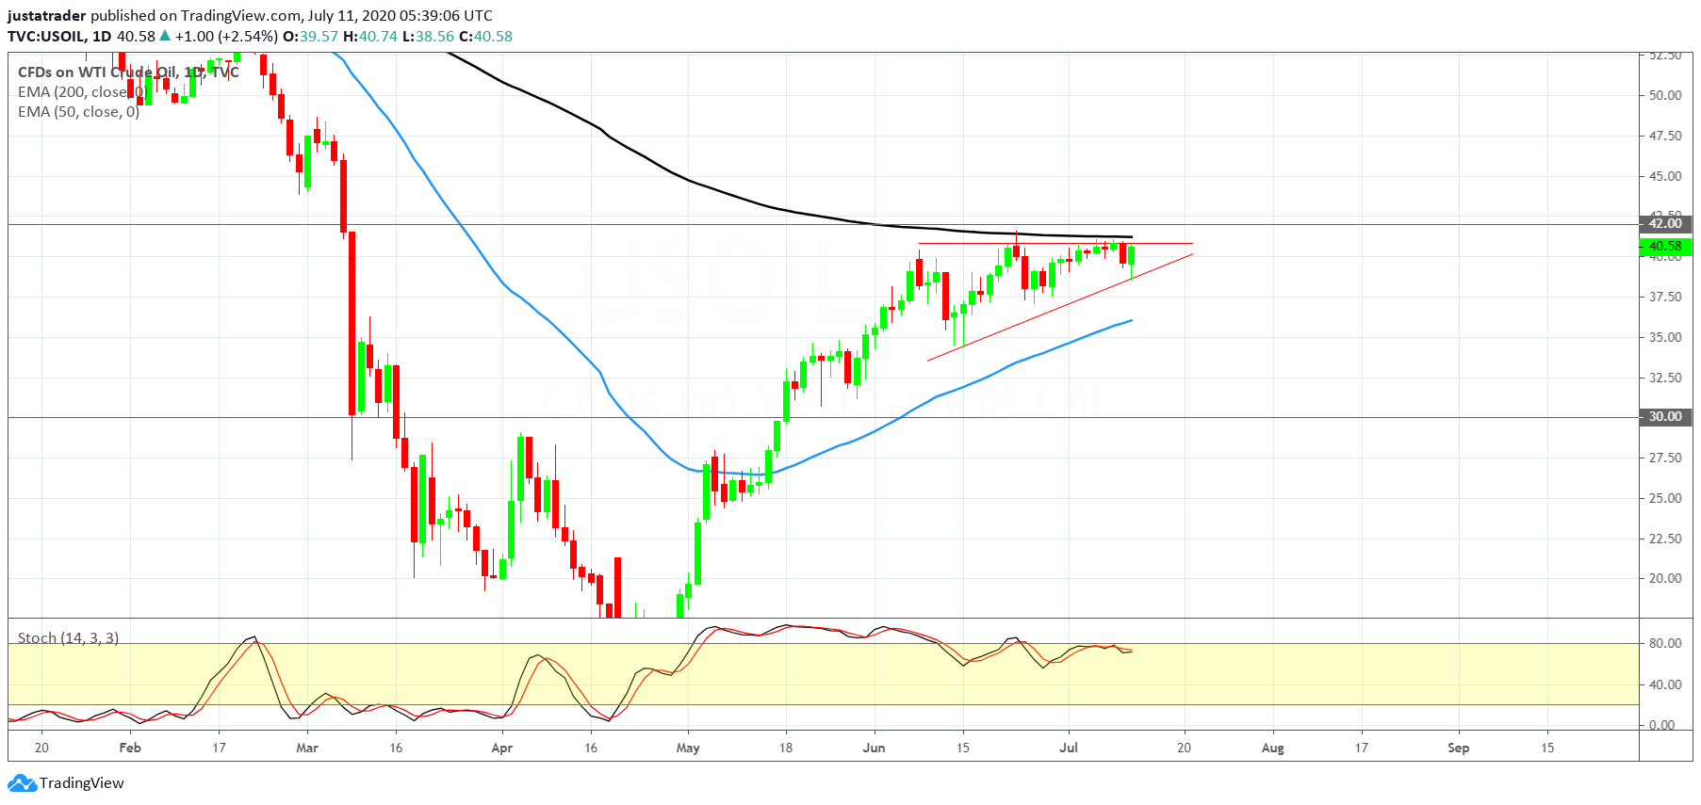Screen dimensions: 1701x805
Task: Click the green 40.58 current price tag
Action: point(1666,247)
